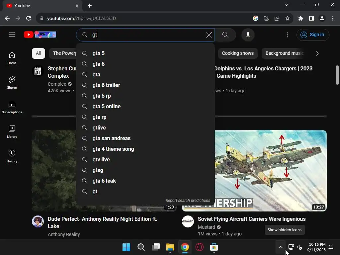Image resolution: width=340 pixels, height=255 pixels.
Task: Open Library in the sidebar
Action: click(x=12, y=131)
